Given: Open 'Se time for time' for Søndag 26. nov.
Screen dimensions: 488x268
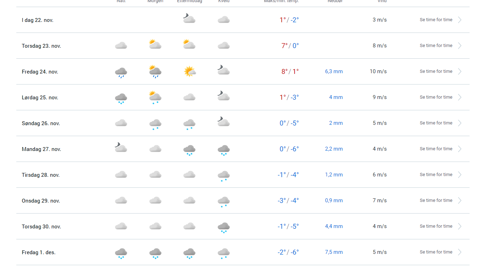Looking at the screenshot, I should pos(436,123).
